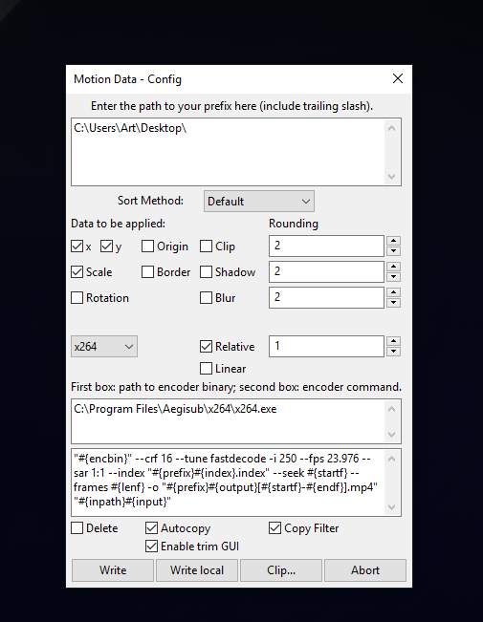Click inside the prefix path text box

click(x=228, y=152)
